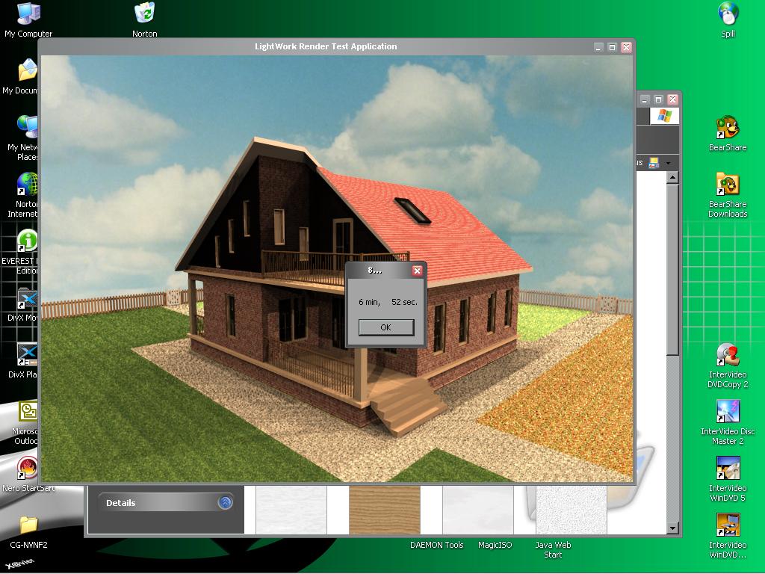Click the views icon in background window toolbar
This screenshot has width=765, height=574.
click(654, 164)
